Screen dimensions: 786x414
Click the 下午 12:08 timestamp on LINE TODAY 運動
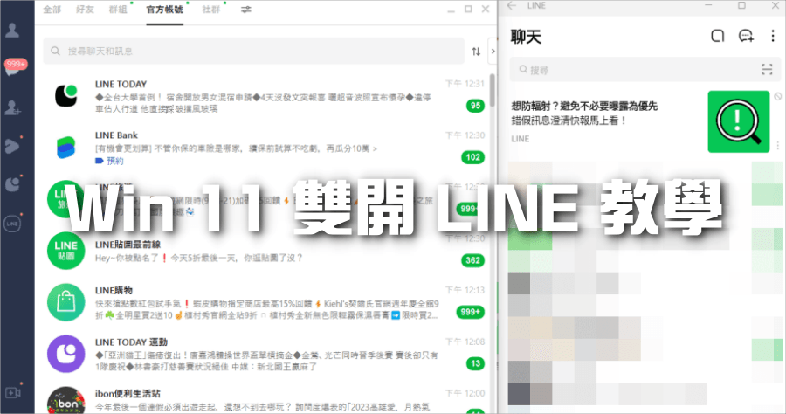(x=465, y=342)
